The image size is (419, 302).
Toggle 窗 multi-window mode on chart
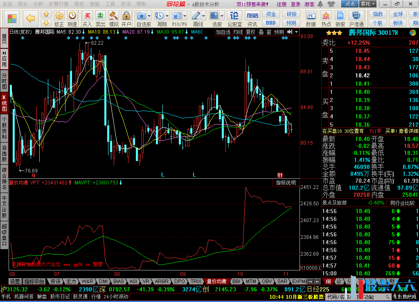[x=269, y=32]
